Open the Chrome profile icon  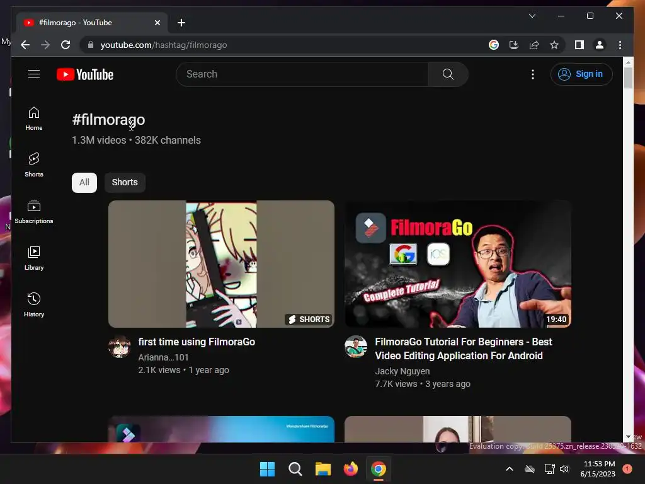pos(600,45)
